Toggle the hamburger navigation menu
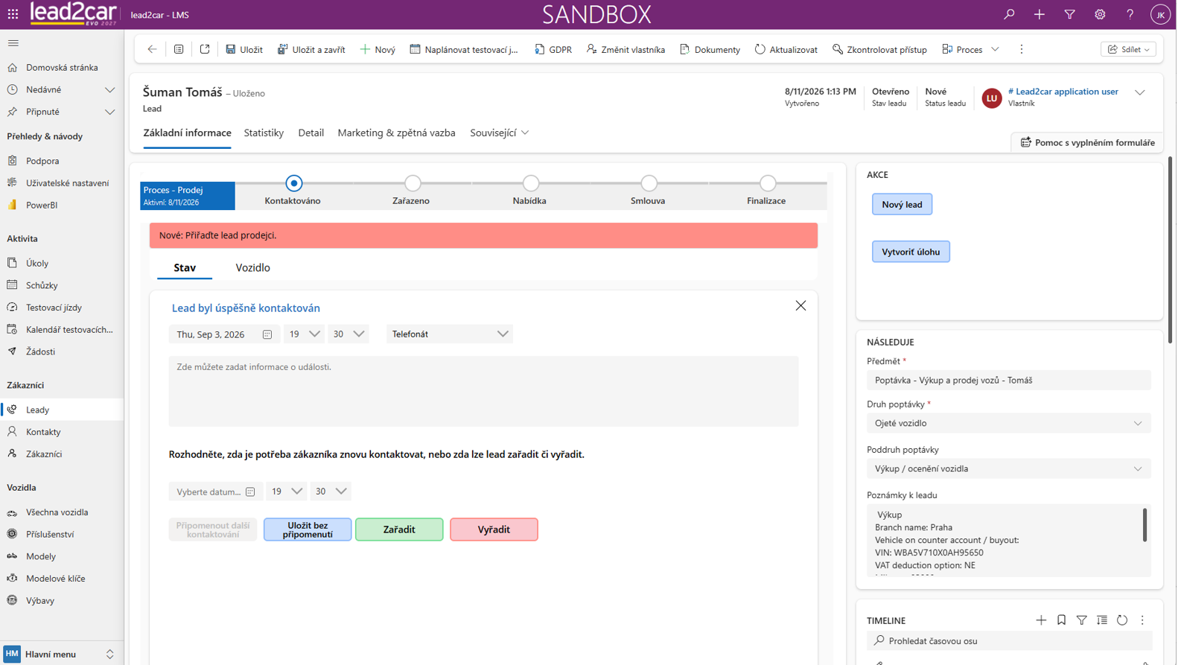 [13, 43]
